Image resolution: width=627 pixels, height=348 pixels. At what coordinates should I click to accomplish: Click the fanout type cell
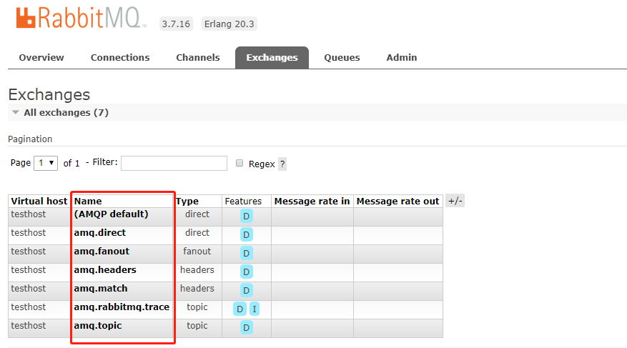pyautogui.click(x=197, y=252)
